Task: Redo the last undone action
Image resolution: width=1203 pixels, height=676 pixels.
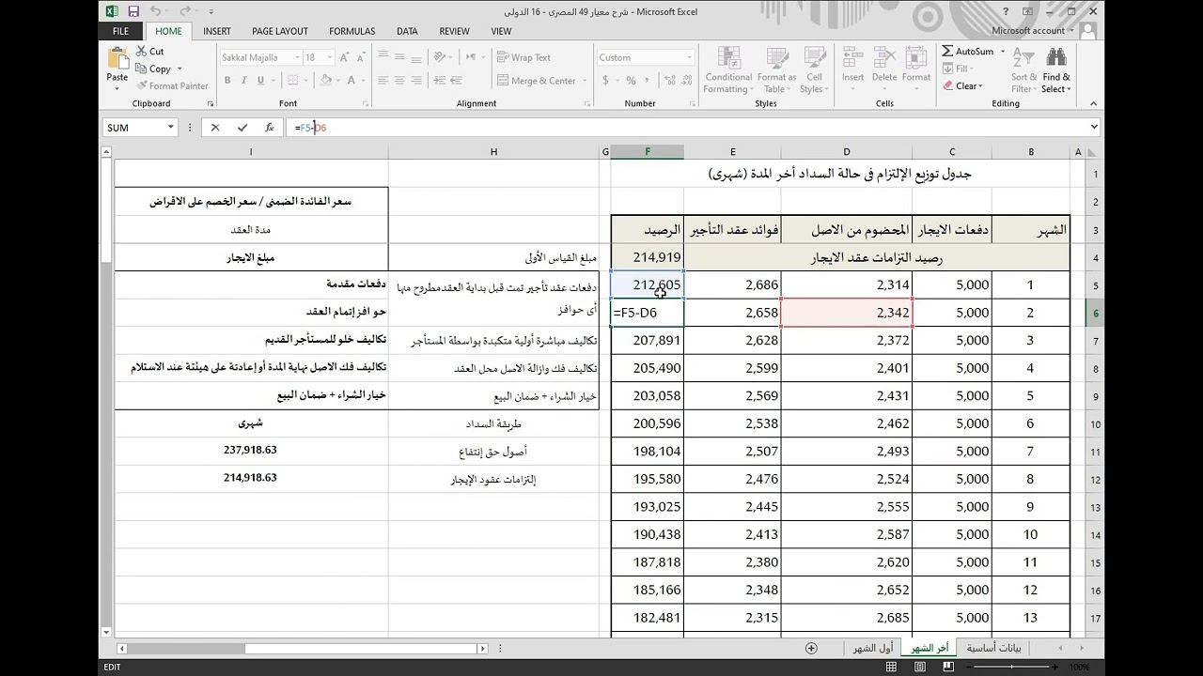Action: click(184, 11)
